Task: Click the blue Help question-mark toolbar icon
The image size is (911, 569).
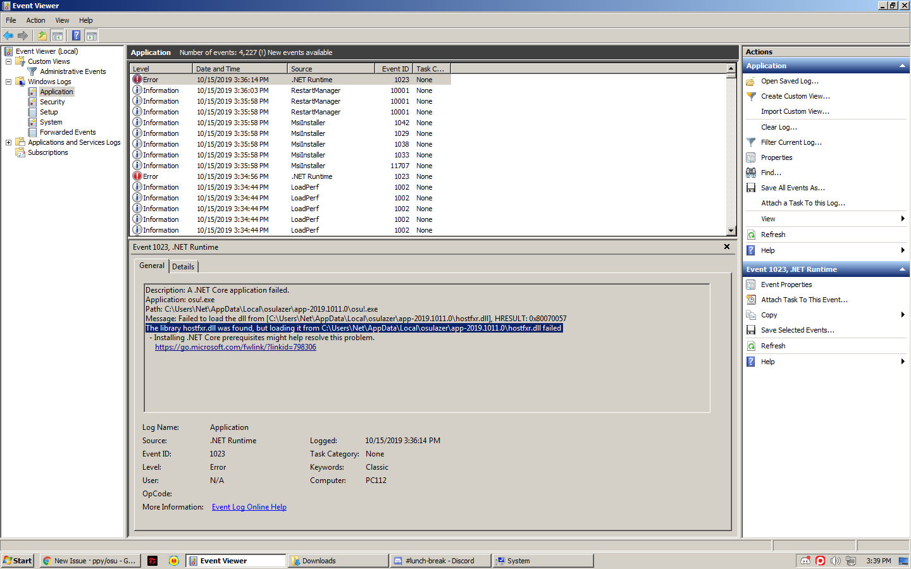Action: click(x=76, y=35)
